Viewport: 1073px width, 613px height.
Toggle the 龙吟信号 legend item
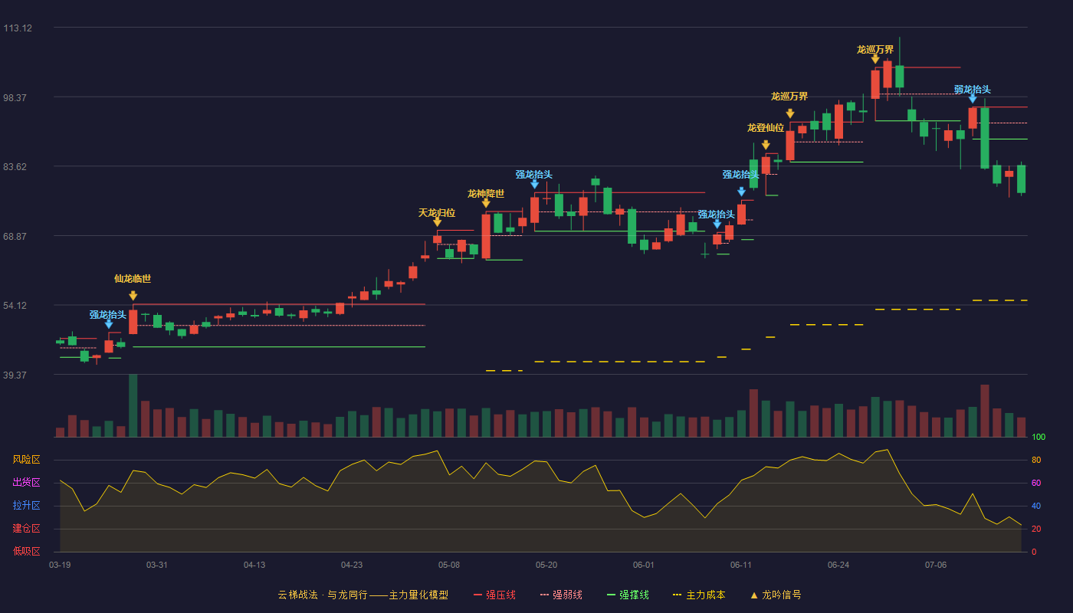click(776, 595)
